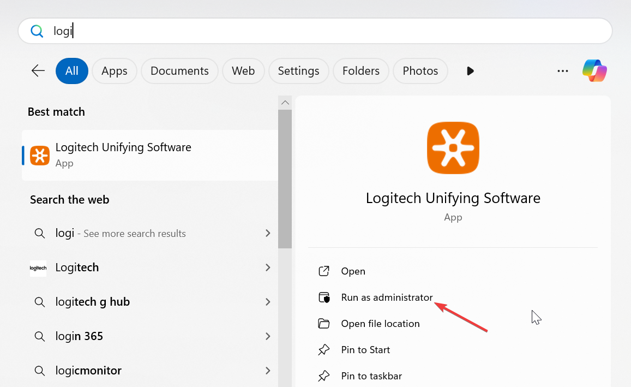Switch to the Apps filter tab
This screenshot has height=387, width=631.
(114, 71)
